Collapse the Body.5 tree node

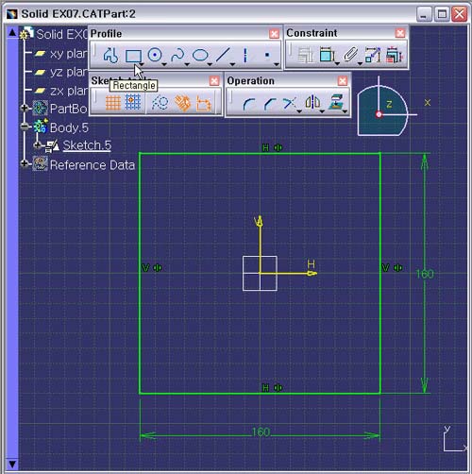coord(25,127)
